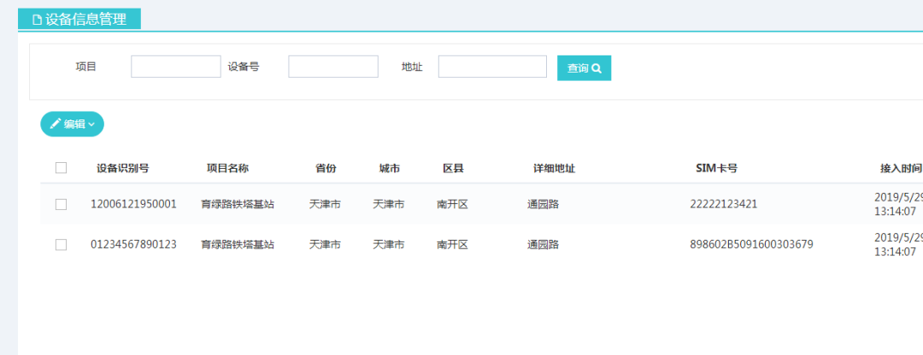Click the 详细地址 column header
Image resolution: width=923 pixels, height=355 pixels.
click(554, 168)
